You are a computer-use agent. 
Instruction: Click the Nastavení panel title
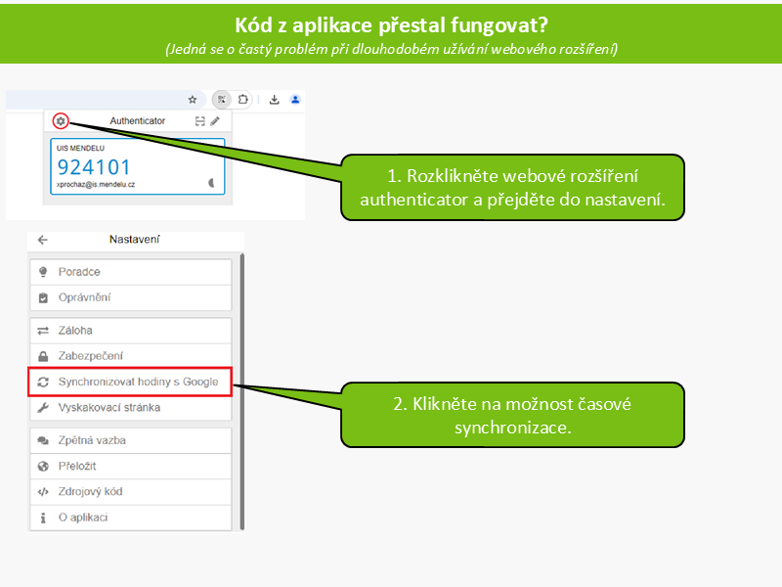(135, 240)
